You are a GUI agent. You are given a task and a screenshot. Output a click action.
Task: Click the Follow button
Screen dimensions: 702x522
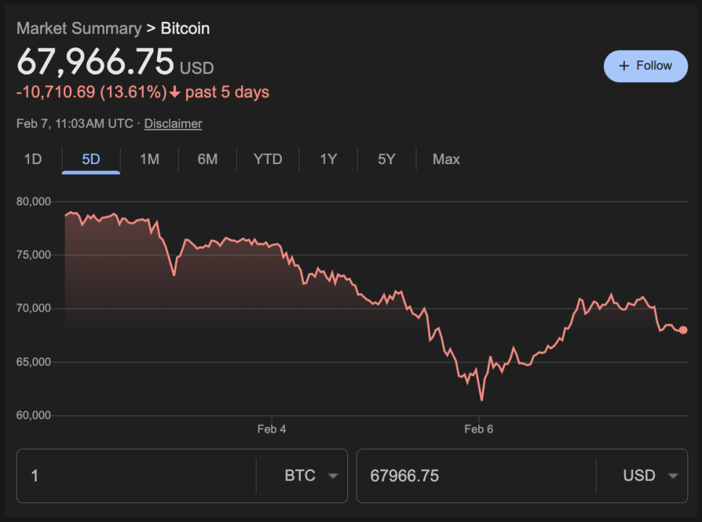click(x=645, y=66)
